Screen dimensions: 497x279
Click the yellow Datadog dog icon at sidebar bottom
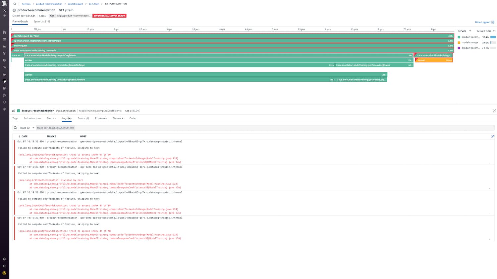(4, 273)
